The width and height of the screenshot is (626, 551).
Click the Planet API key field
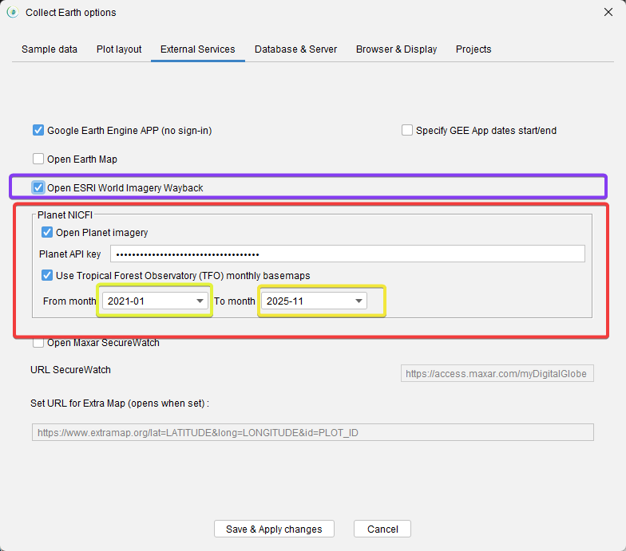(347, 254)
